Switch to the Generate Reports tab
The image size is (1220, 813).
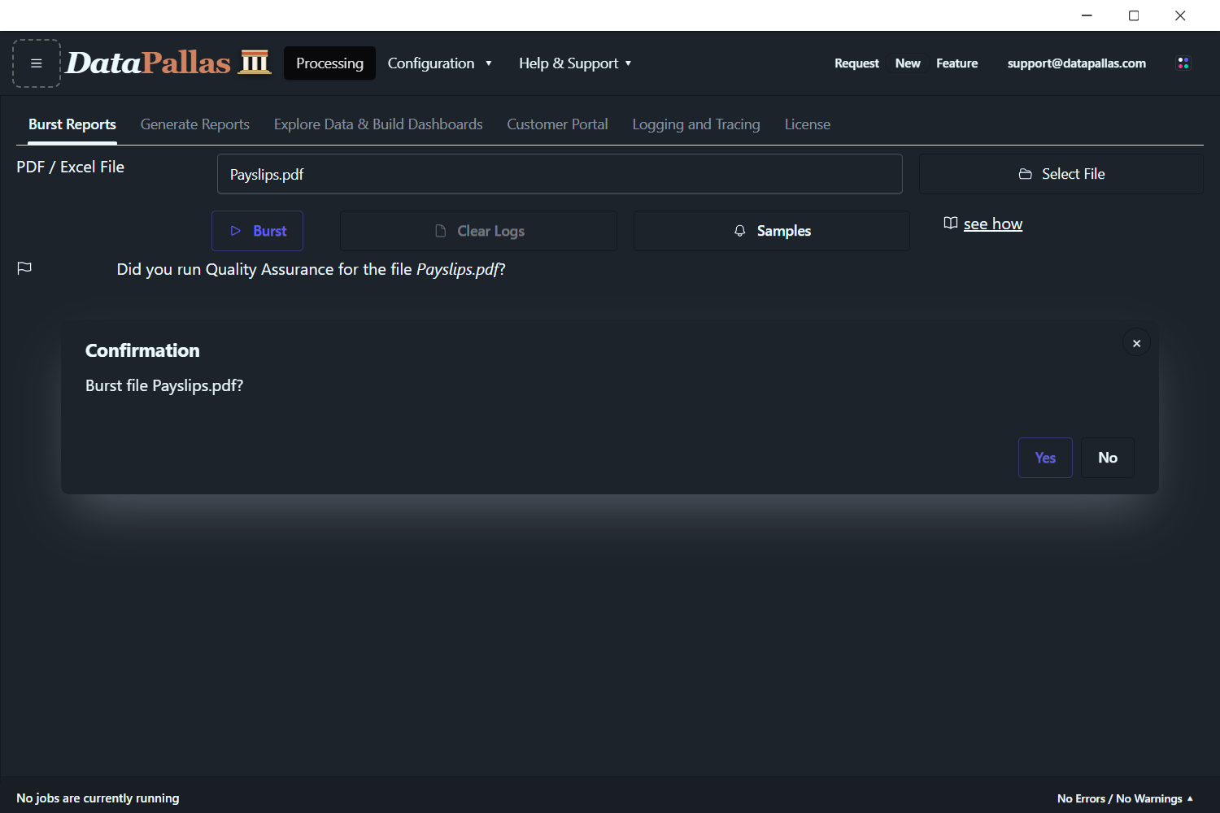195,124
